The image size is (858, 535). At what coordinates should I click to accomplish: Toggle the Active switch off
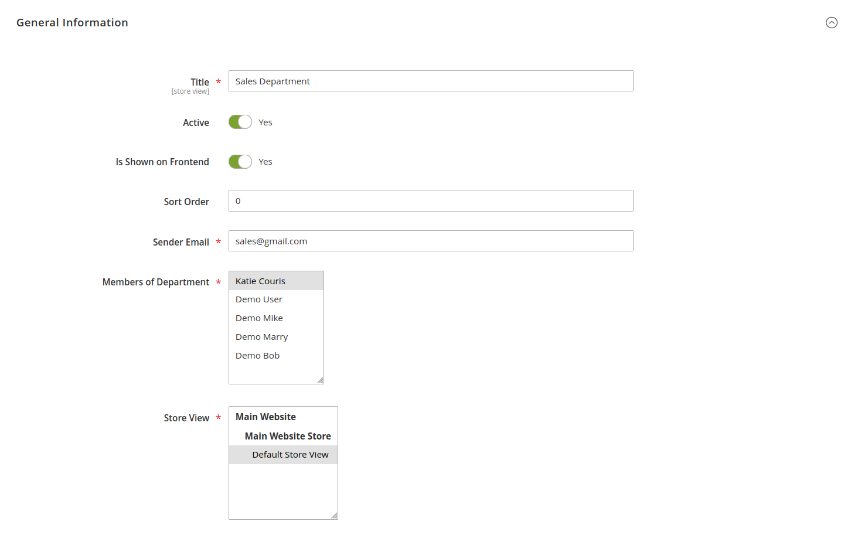[x=240, y=122]
